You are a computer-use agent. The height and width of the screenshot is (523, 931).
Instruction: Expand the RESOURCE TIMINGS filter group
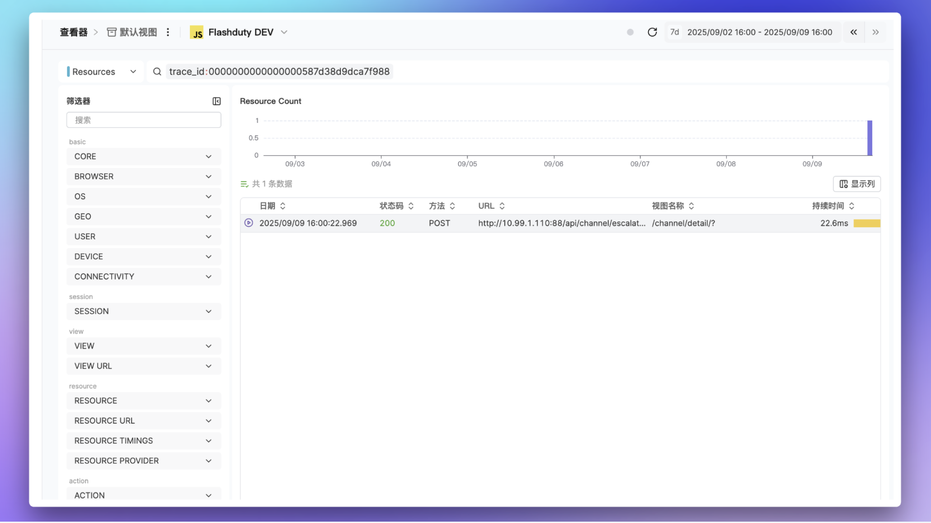pos(144,441)
